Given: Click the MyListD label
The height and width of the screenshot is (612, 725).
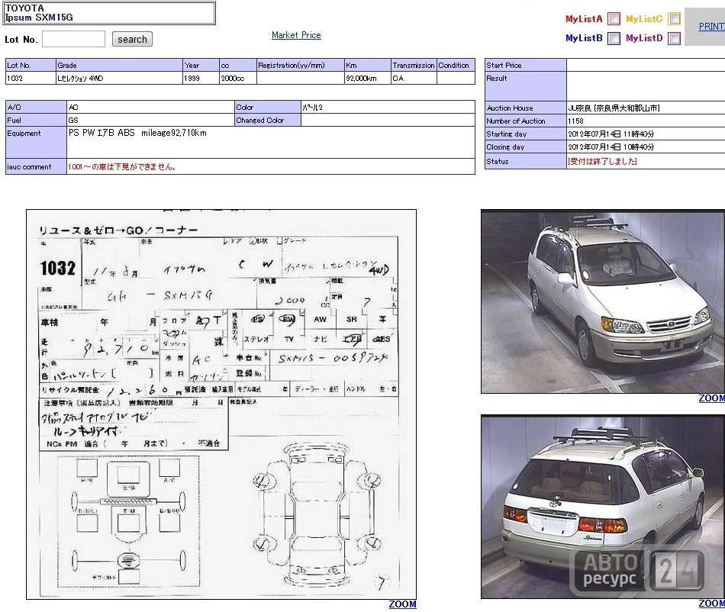Looking at the screenshot, I should pos(644,38).
